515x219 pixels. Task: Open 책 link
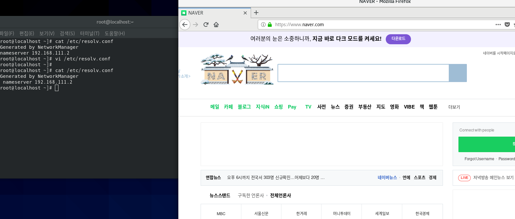pyautogui.click(x=422, y=107)
